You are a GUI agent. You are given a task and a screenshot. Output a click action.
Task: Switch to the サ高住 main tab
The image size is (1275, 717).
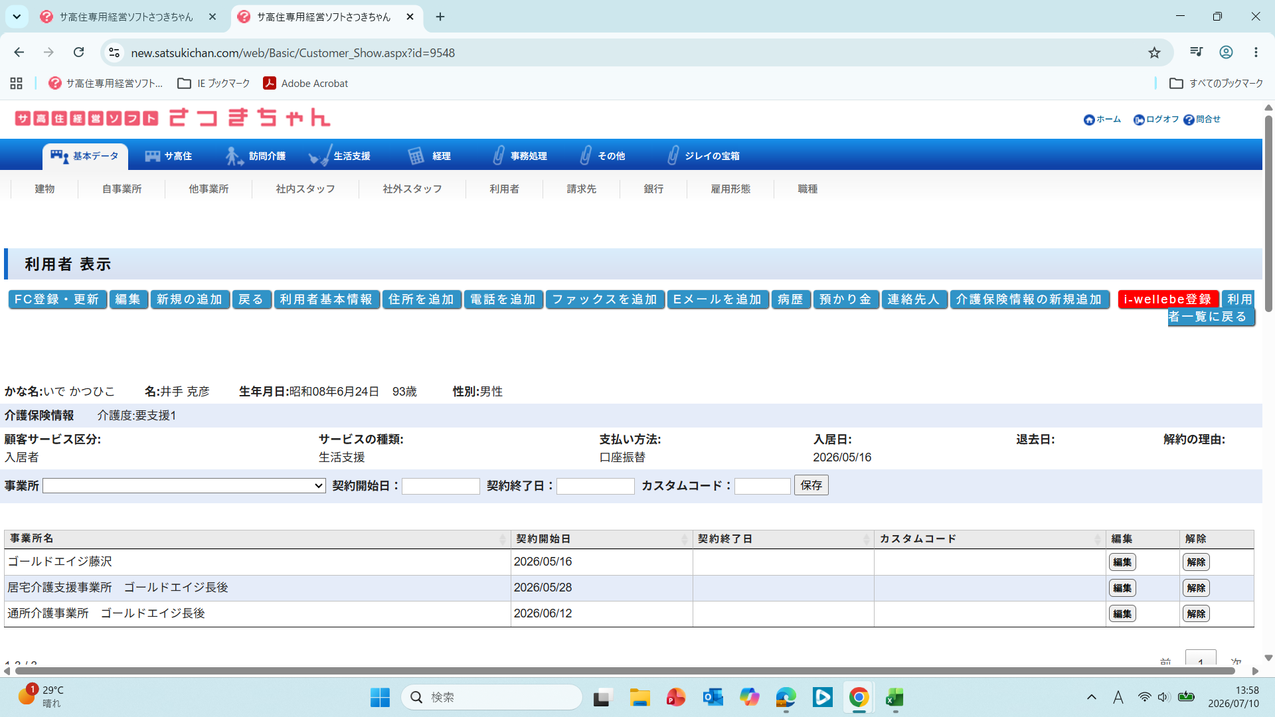click(169, 156)
